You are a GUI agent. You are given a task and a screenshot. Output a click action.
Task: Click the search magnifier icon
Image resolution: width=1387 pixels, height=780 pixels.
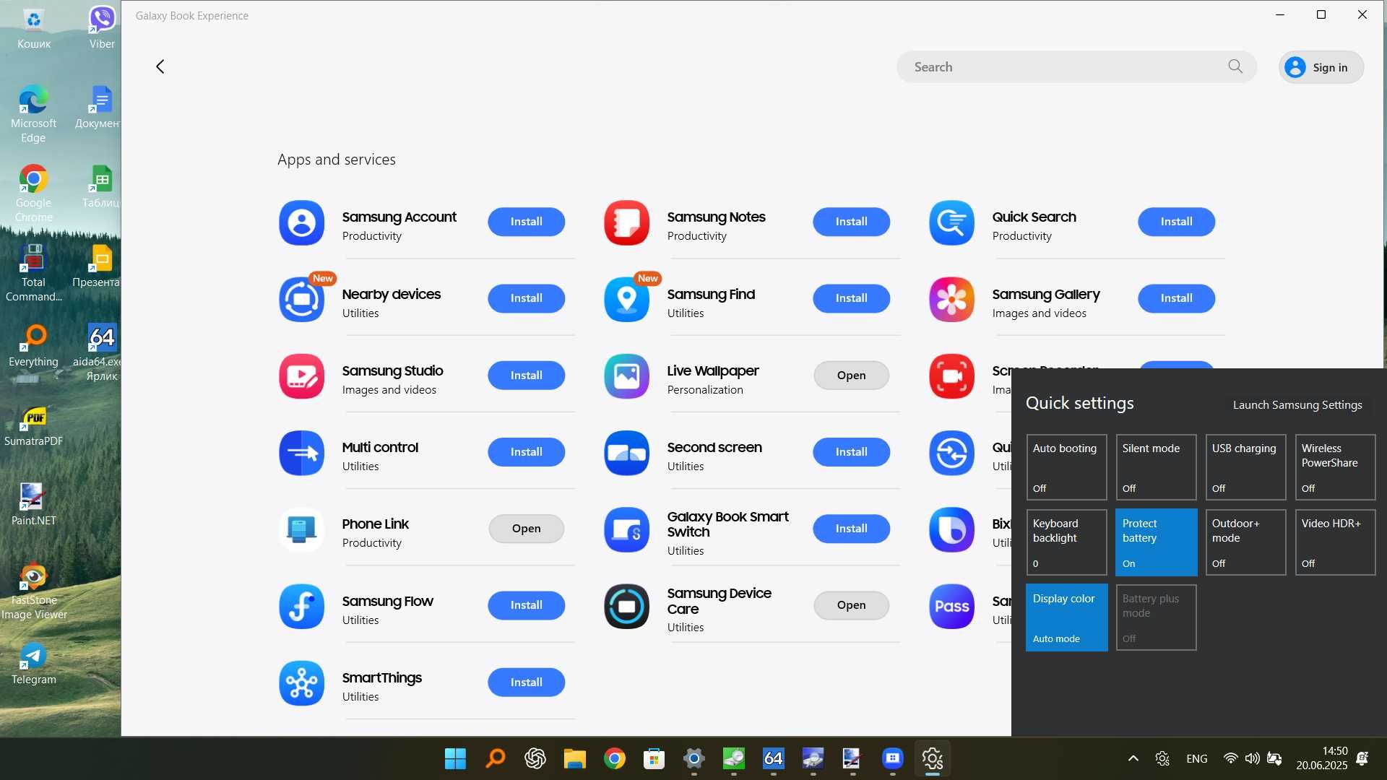tap(1235, 66)
